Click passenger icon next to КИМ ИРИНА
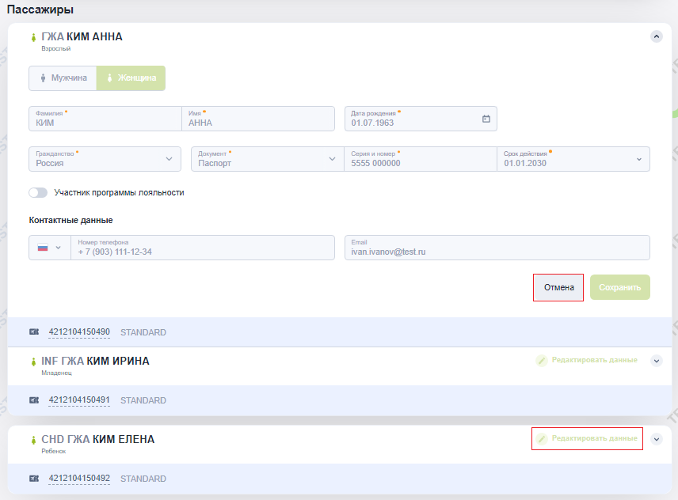The image size is (678, 500). click(33, 362)
